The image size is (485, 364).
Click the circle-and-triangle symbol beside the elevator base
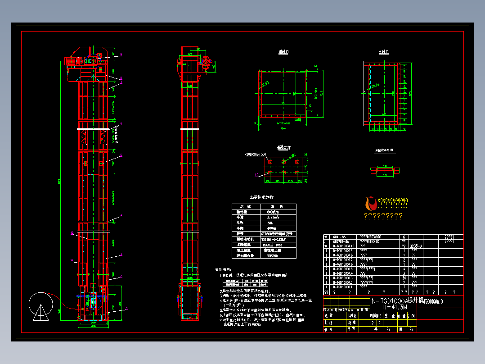point(41,306)
